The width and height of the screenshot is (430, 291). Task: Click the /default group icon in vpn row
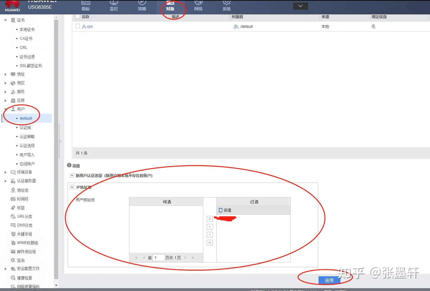coord(236,27)
